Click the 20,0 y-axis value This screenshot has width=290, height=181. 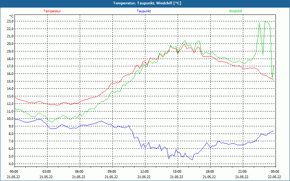point(10,44)
